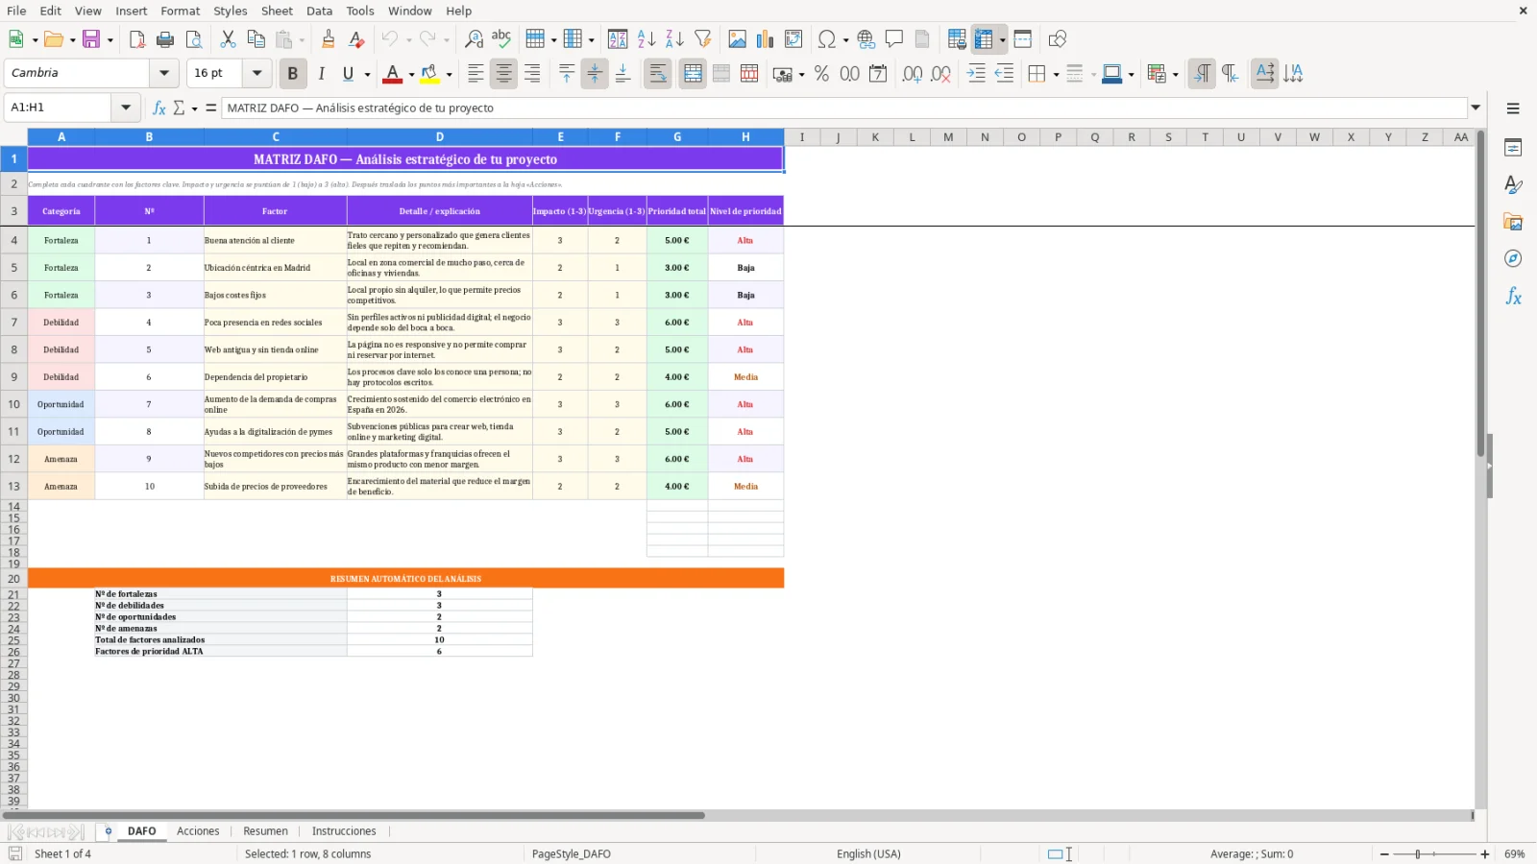Image resolution: width=1537 pixels, height=864 pixels.
Task: Open the Function Wizard icon
Action: tap(159, 108)
